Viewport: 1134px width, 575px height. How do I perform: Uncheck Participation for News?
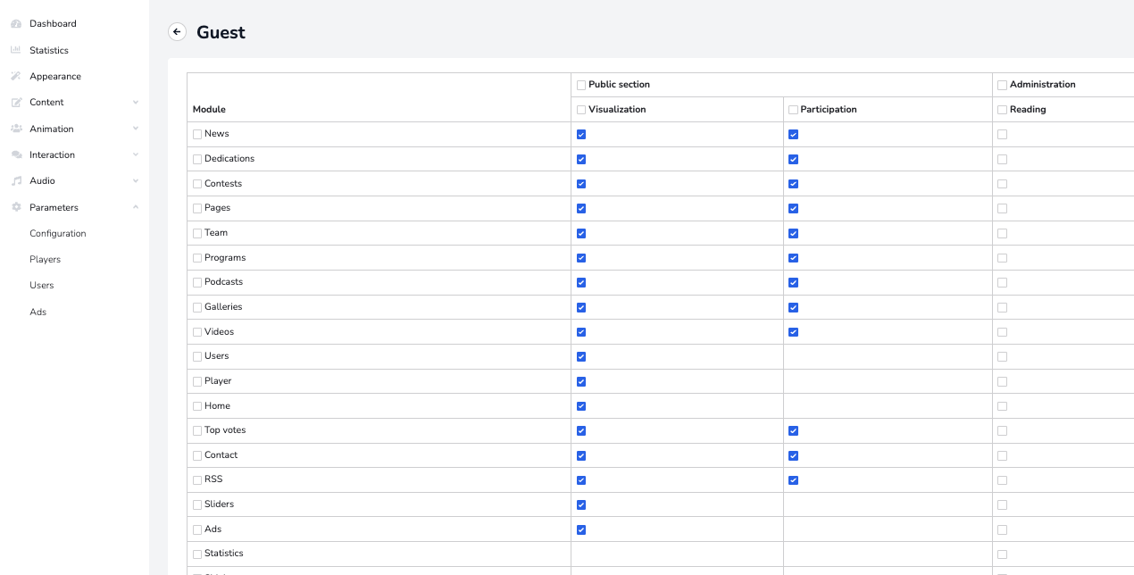[793, 135]
